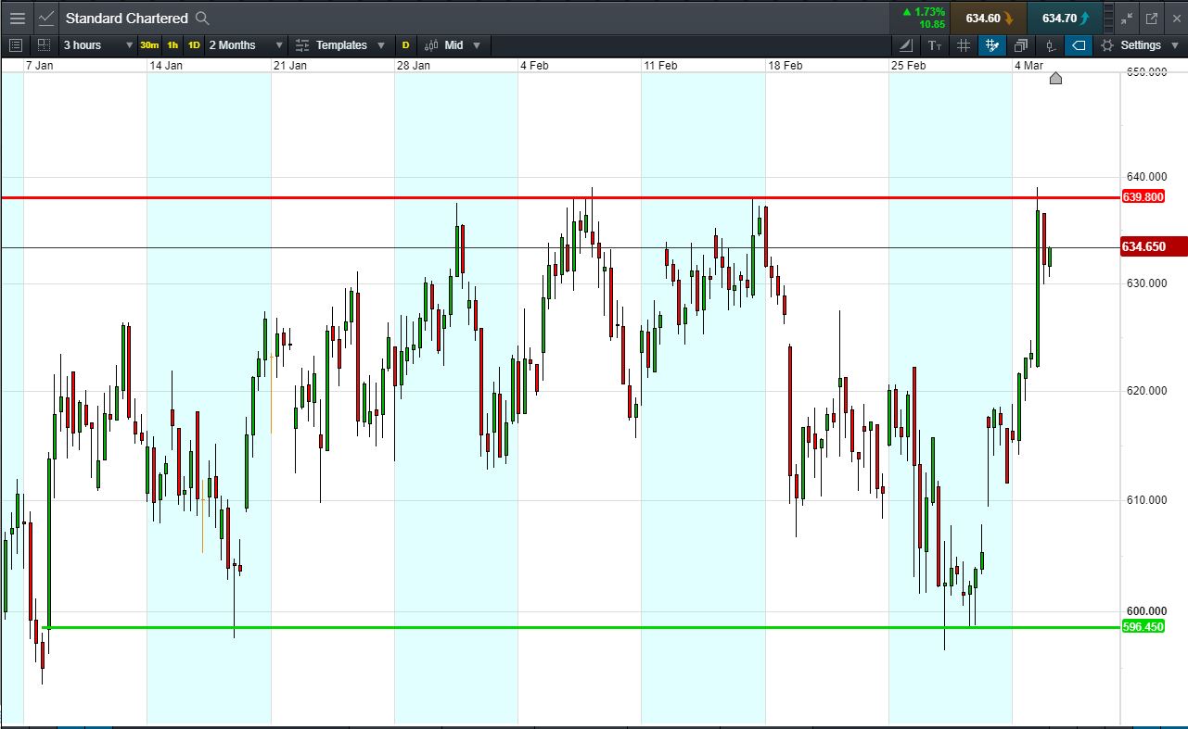Click the 11 Feb date label
This screenshot has height=729, width=1188.
(660, 65)
